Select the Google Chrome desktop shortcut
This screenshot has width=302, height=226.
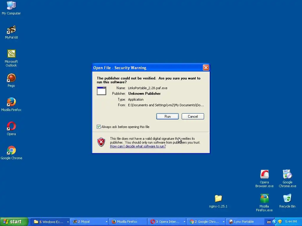[x=12, y=153]
